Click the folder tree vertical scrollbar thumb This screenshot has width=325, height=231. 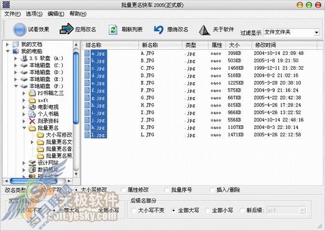76,88
